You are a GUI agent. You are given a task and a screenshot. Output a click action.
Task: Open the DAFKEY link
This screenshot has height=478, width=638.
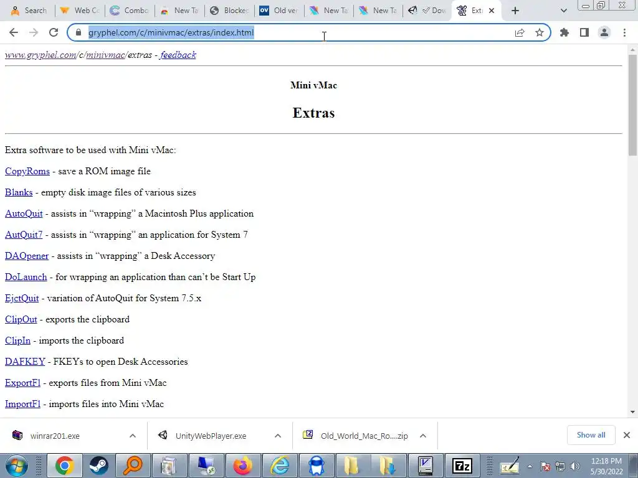[25, 362]
